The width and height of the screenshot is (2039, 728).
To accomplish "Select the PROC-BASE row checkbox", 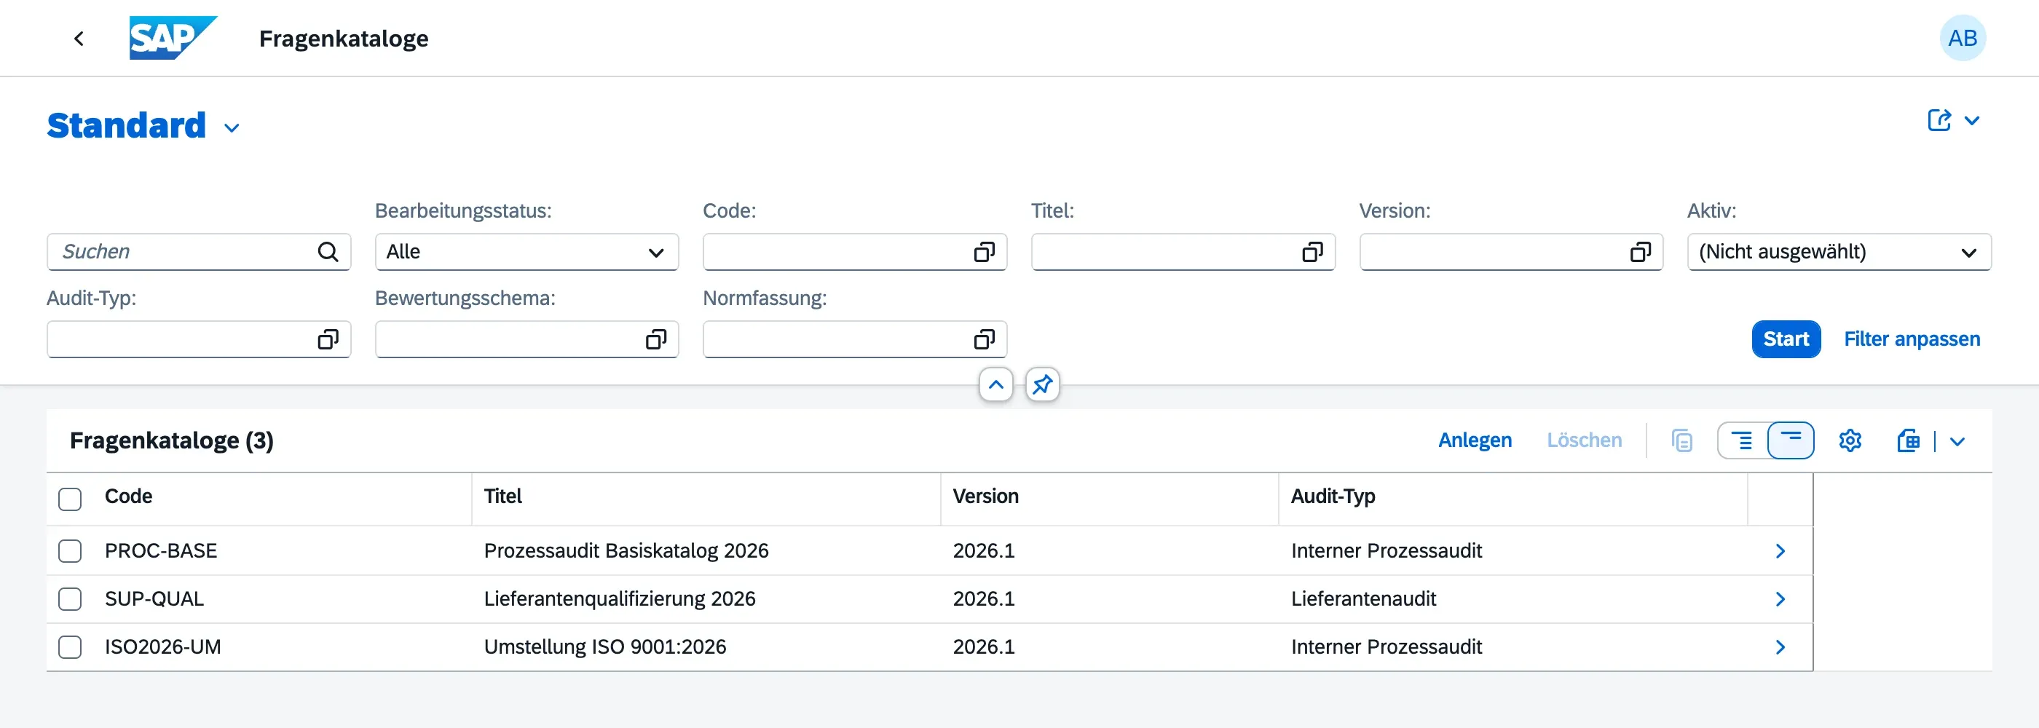I will (x=70, y=551).
